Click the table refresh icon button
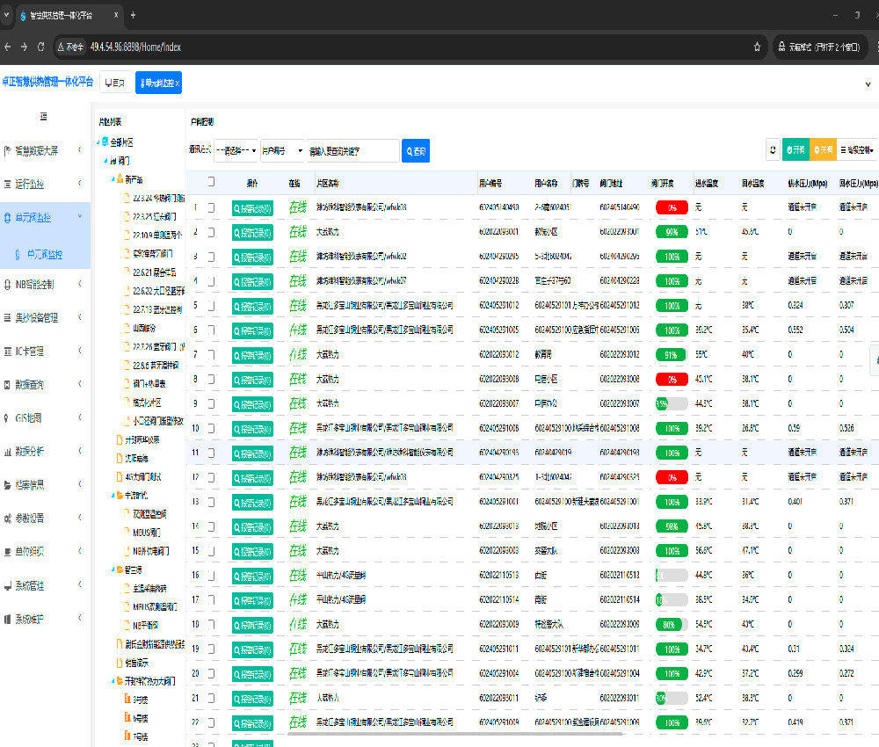 tap(773, 149)
